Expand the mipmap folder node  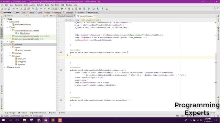[x=10, y=53]
